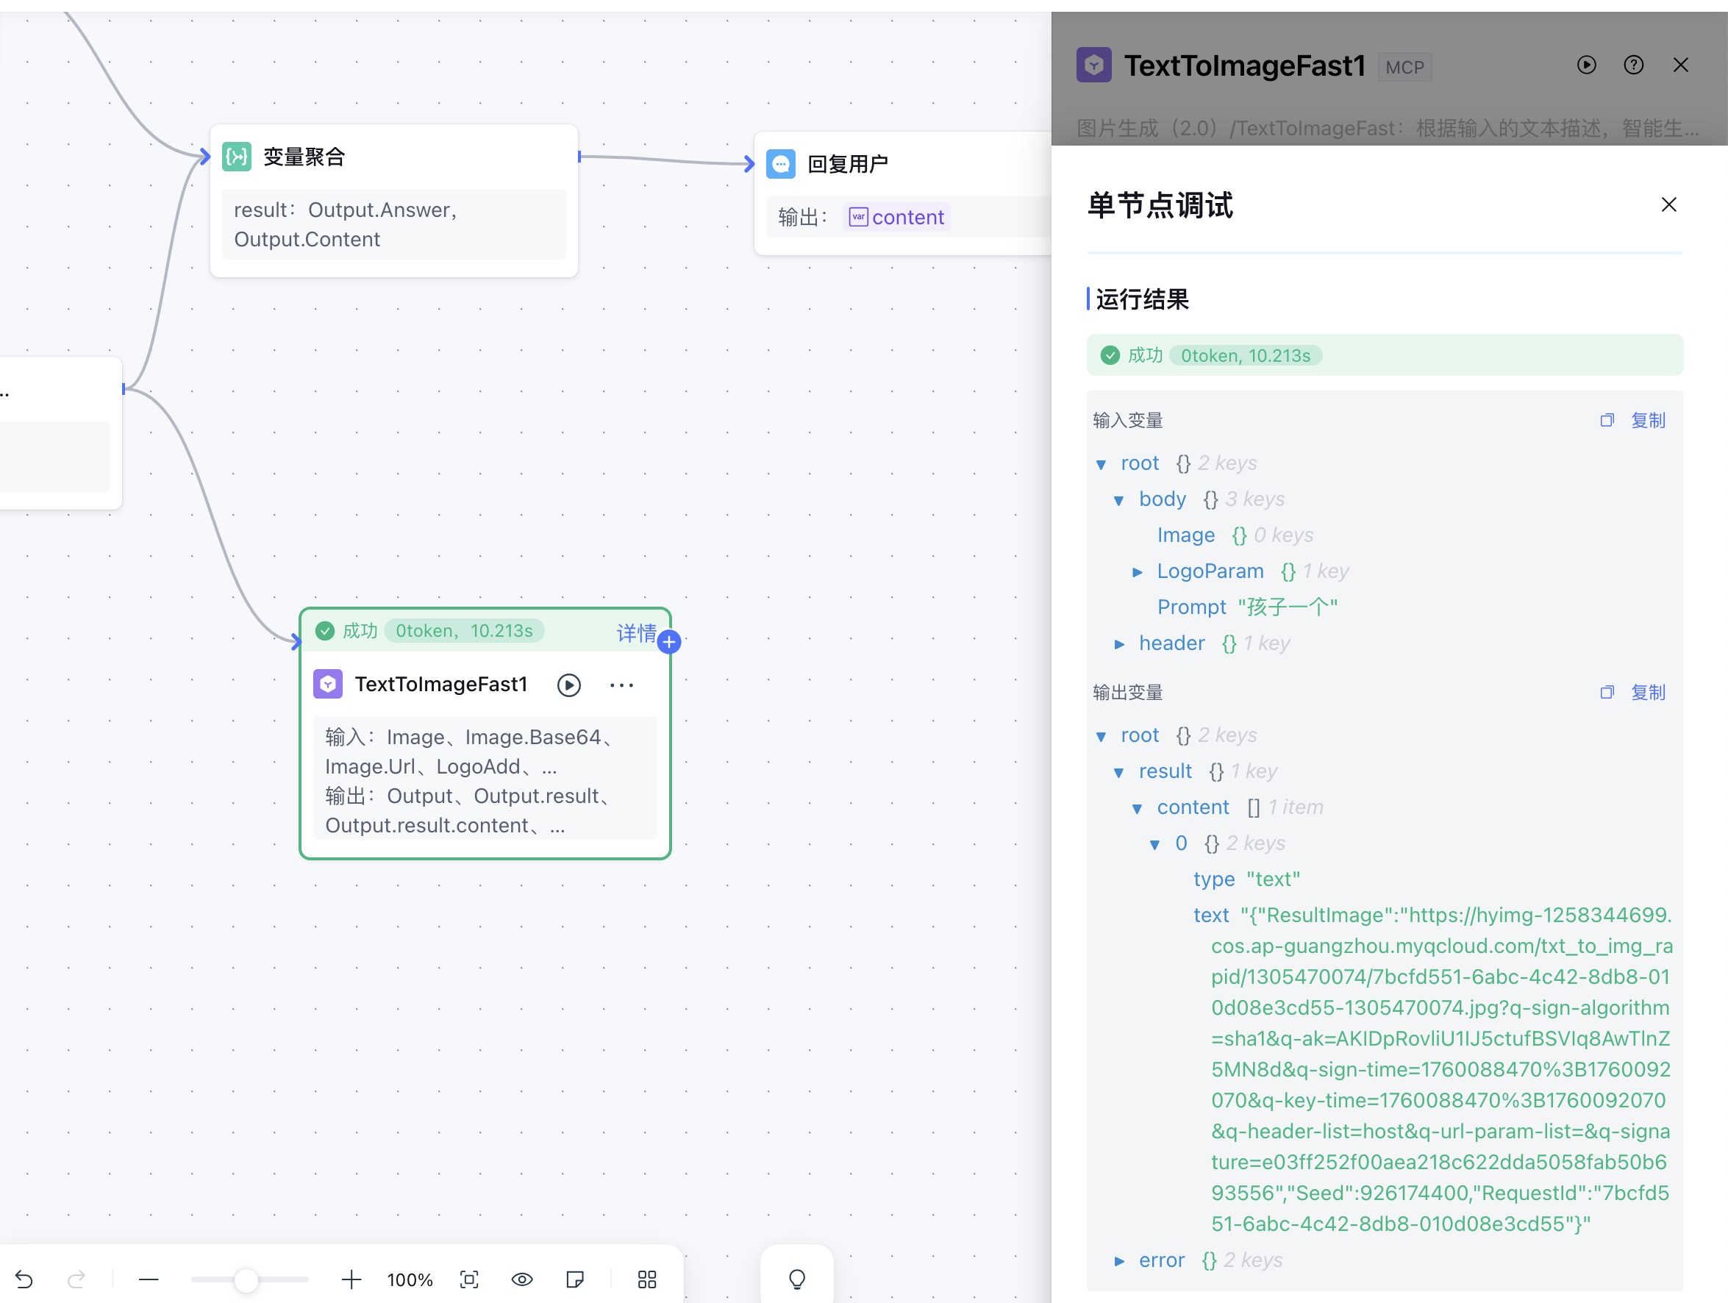Viewport: 1728px width, 1303px height.
Task: Click the zoom in plus icon
Action: click(351, 1279)
